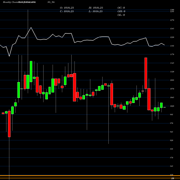Click the open value O: 1016.25
This screenshot has height=180, width=180.
[67, 8]
